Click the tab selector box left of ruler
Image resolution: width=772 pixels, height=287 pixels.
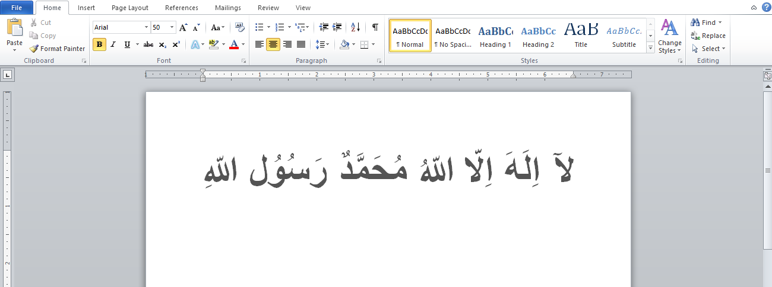click(8, 75)
